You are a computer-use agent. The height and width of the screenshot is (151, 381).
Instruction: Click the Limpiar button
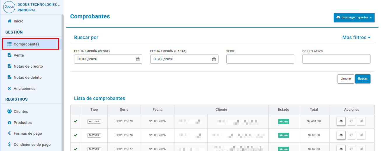[346, 79]
